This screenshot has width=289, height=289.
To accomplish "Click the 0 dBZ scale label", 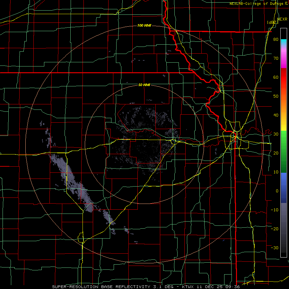I will pos(277,191).
